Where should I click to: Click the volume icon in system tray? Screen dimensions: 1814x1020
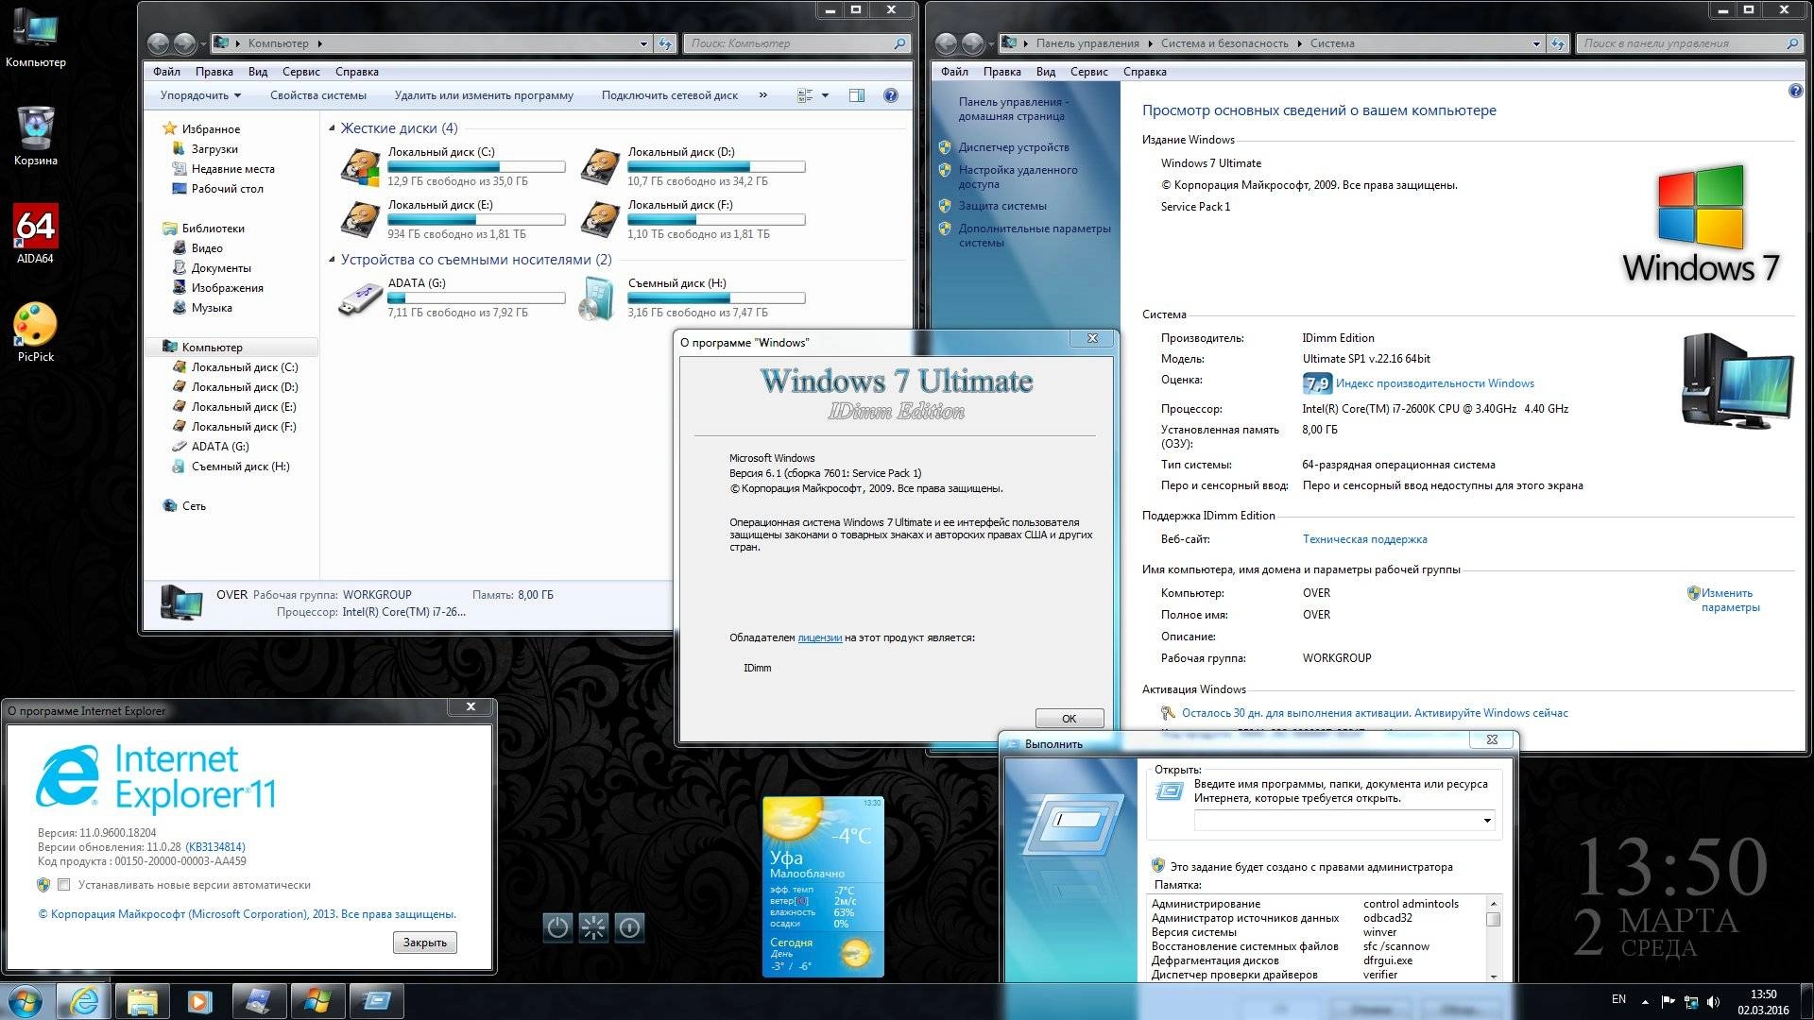[1714, 1001]
